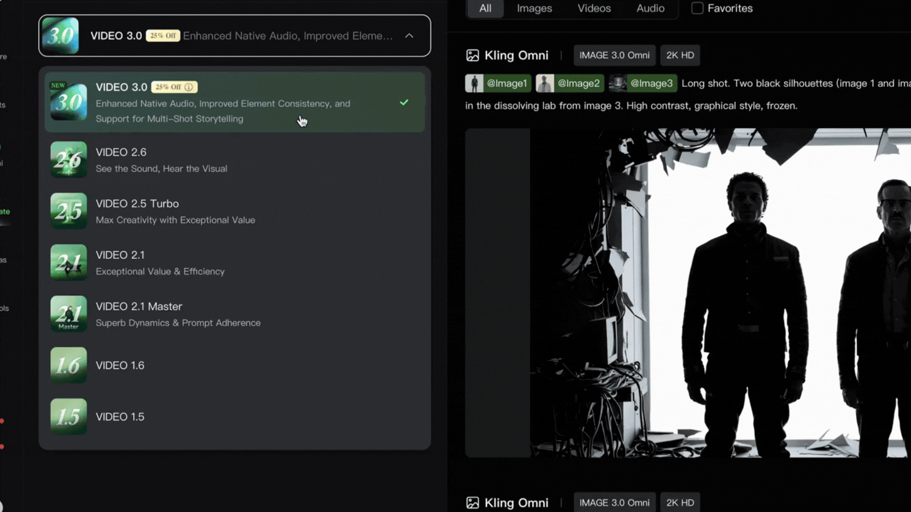Collapse the model dropdown with the chevron
Viewport: 911px width, 512px height.
(409, 36)
